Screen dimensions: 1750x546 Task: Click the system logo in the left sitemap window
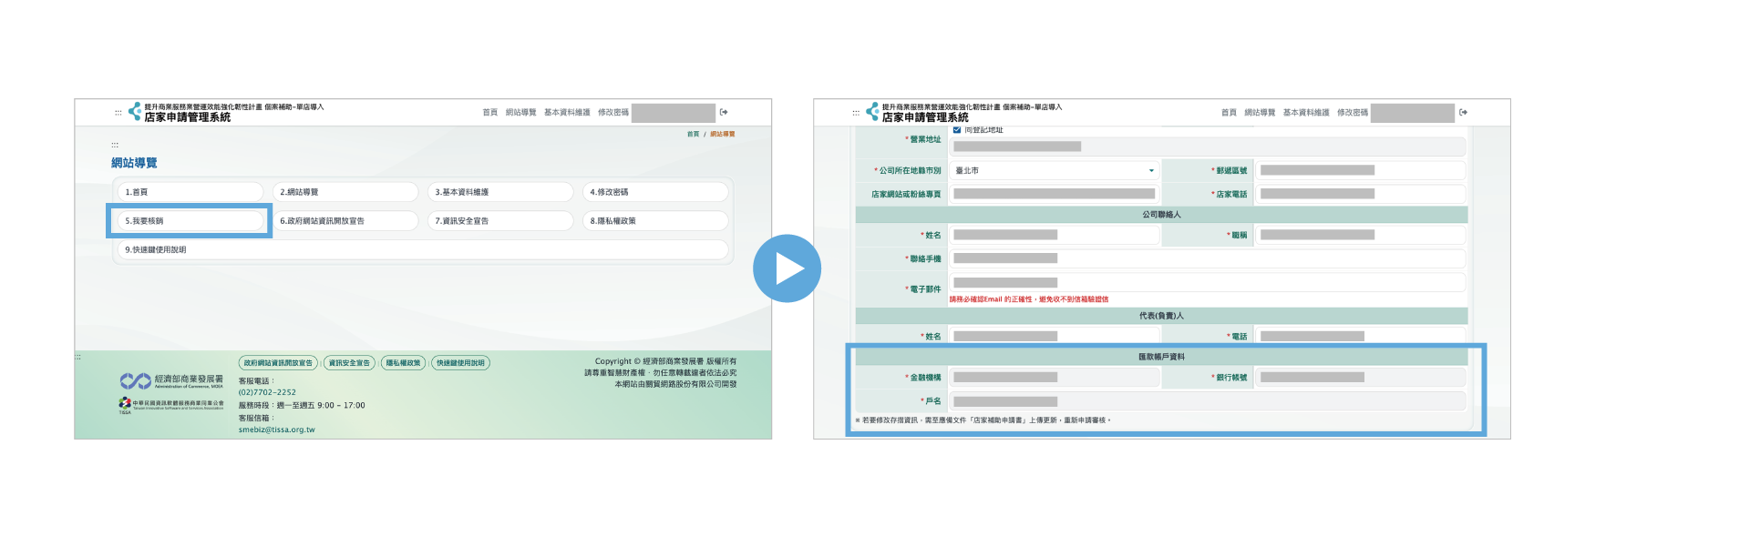point(134,111)
